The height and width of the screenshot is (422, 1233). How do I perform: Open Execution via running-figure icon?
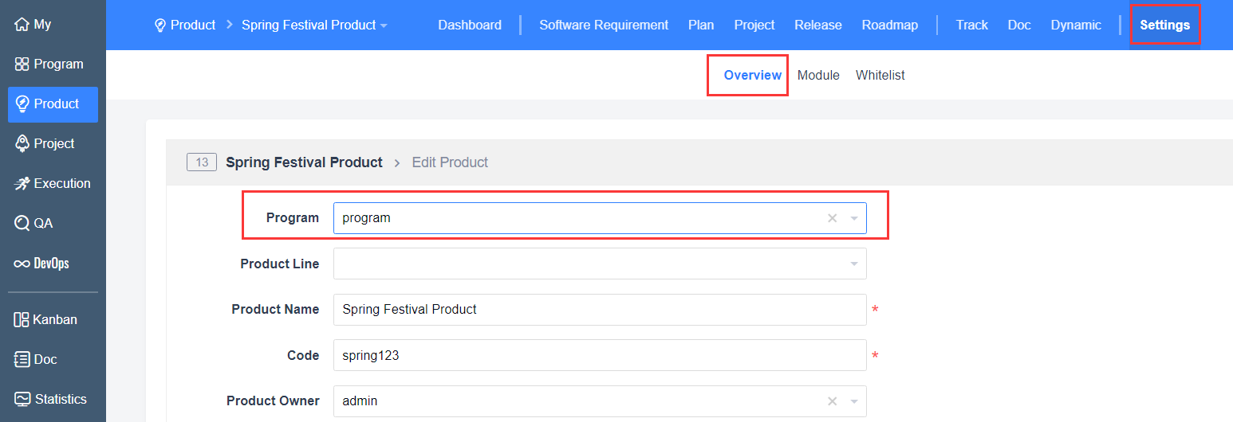pyautogui.click(x=22, y=183)
